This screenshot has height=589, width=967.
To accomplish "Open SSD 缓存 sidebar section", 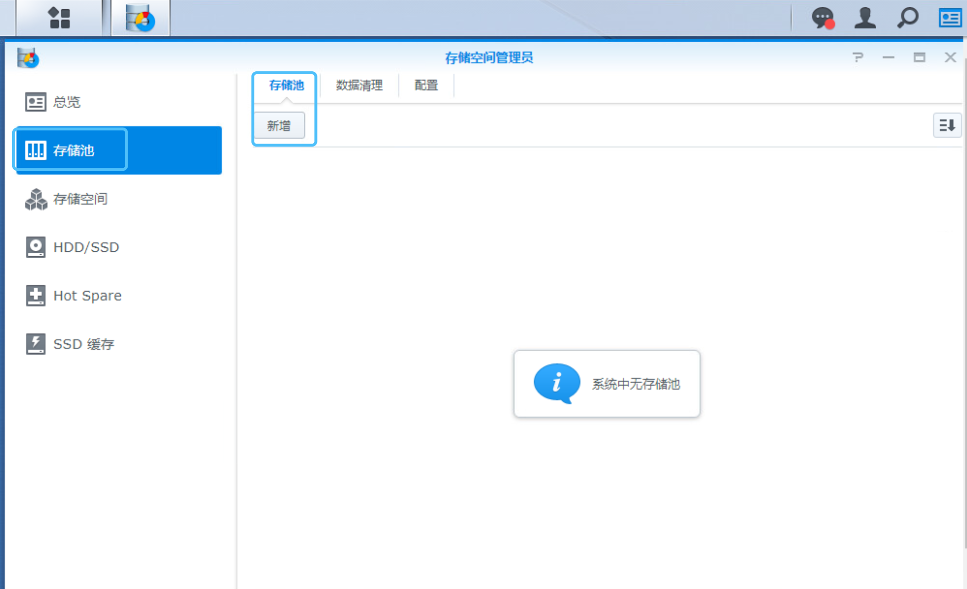I will [119, 344].
